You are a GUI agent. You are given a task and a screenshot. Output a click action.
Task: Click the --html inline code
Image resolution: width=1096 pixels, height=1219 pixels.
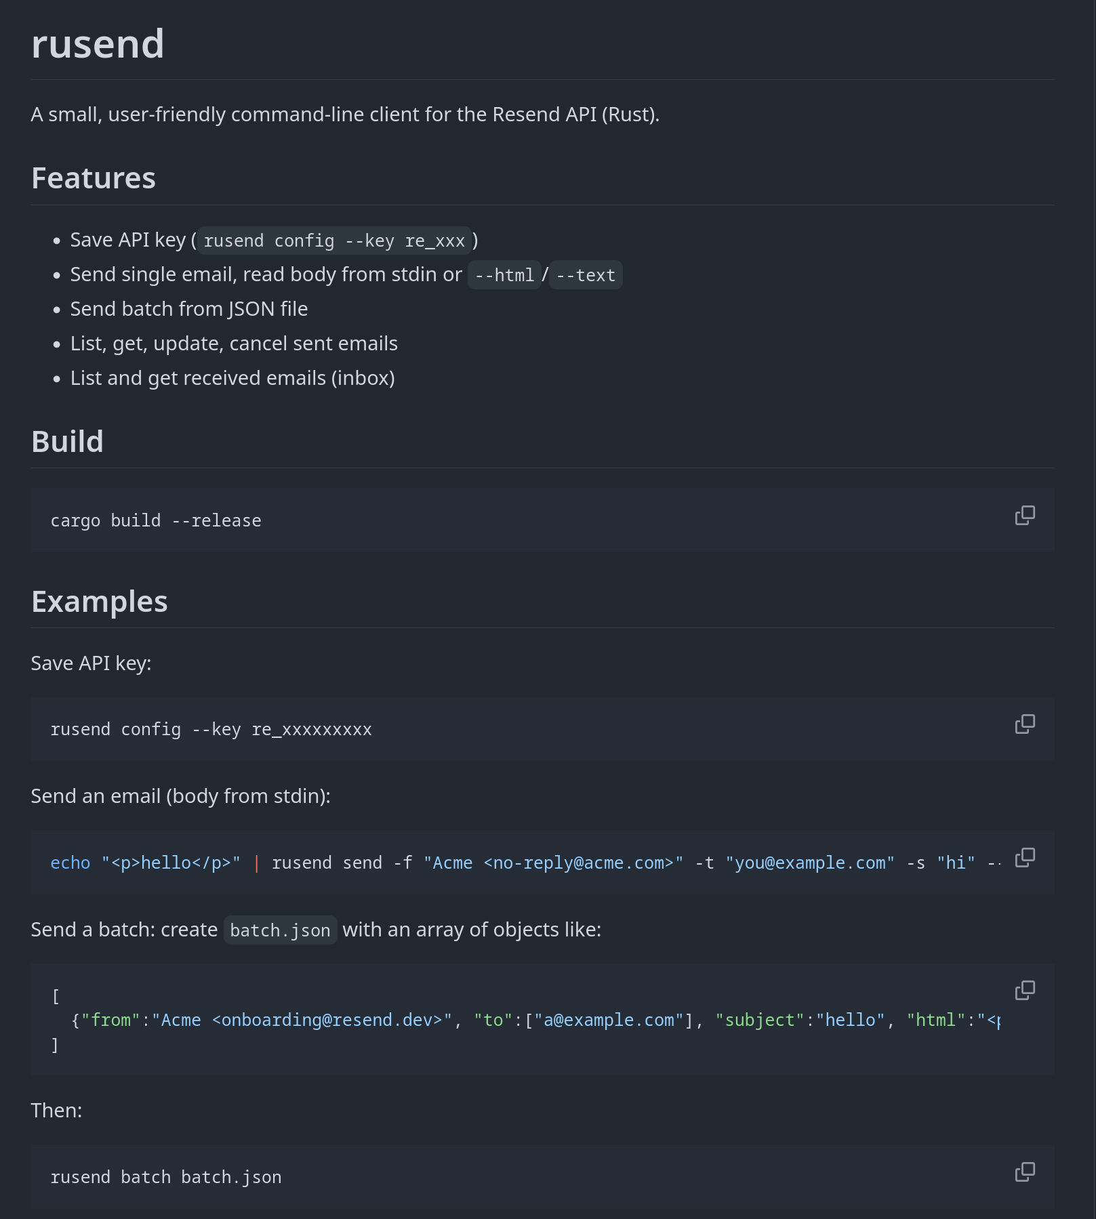[x=504, y=276]
